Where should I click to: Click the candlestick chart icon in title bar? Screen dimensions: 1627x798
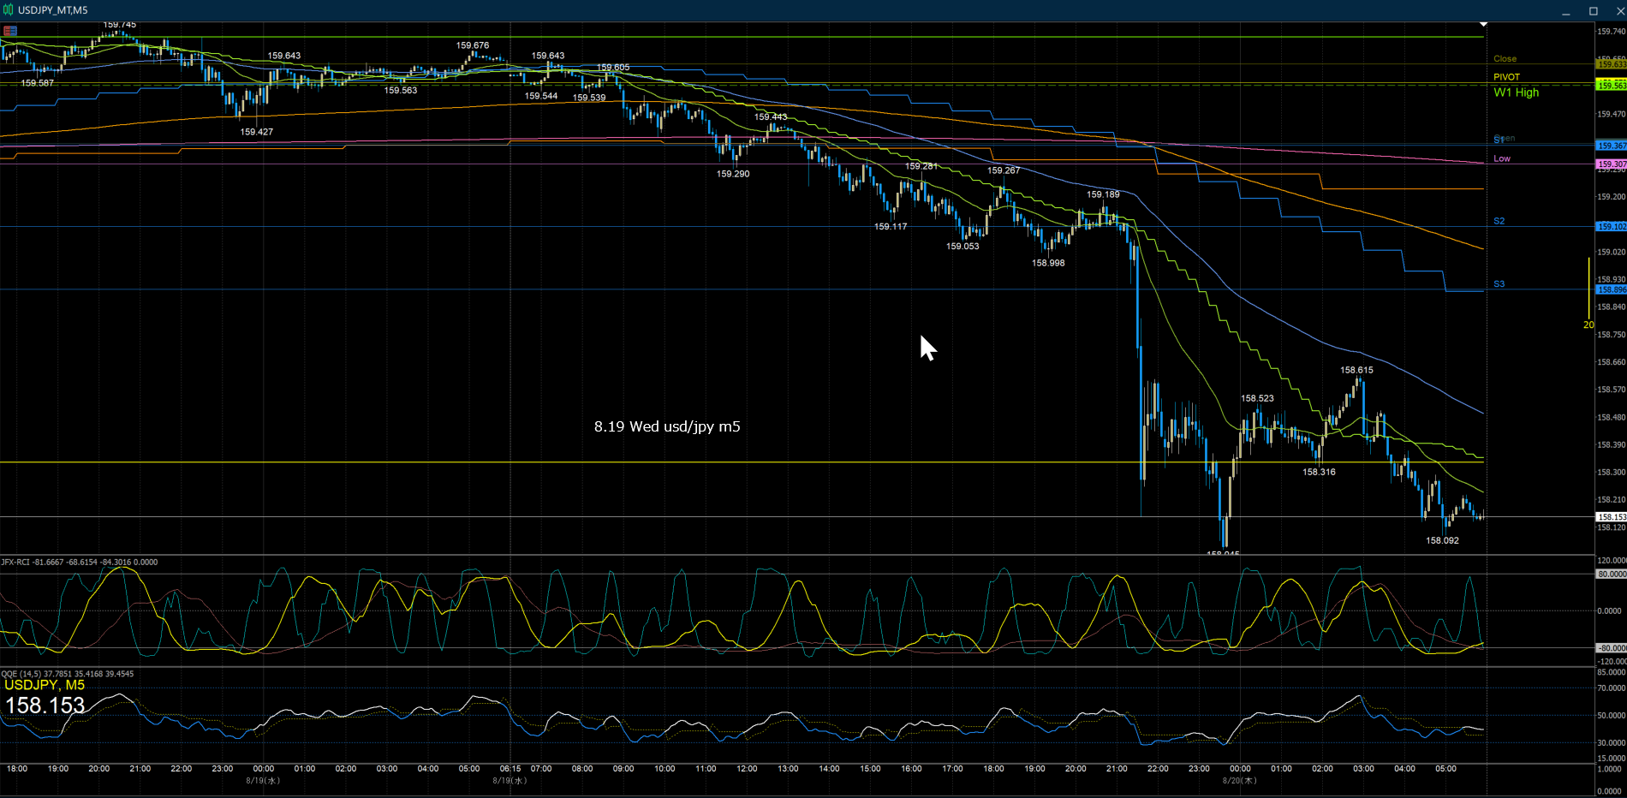8,10
